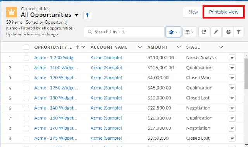Open the Account Name column menu chevron
The image size is (248, 147).
coord(140,47)
